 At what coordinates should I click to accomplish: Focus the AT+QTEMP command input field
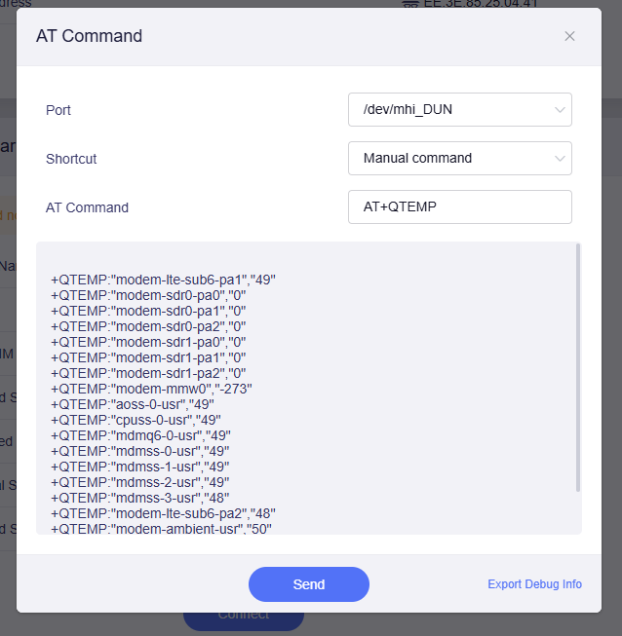point(459,206)
